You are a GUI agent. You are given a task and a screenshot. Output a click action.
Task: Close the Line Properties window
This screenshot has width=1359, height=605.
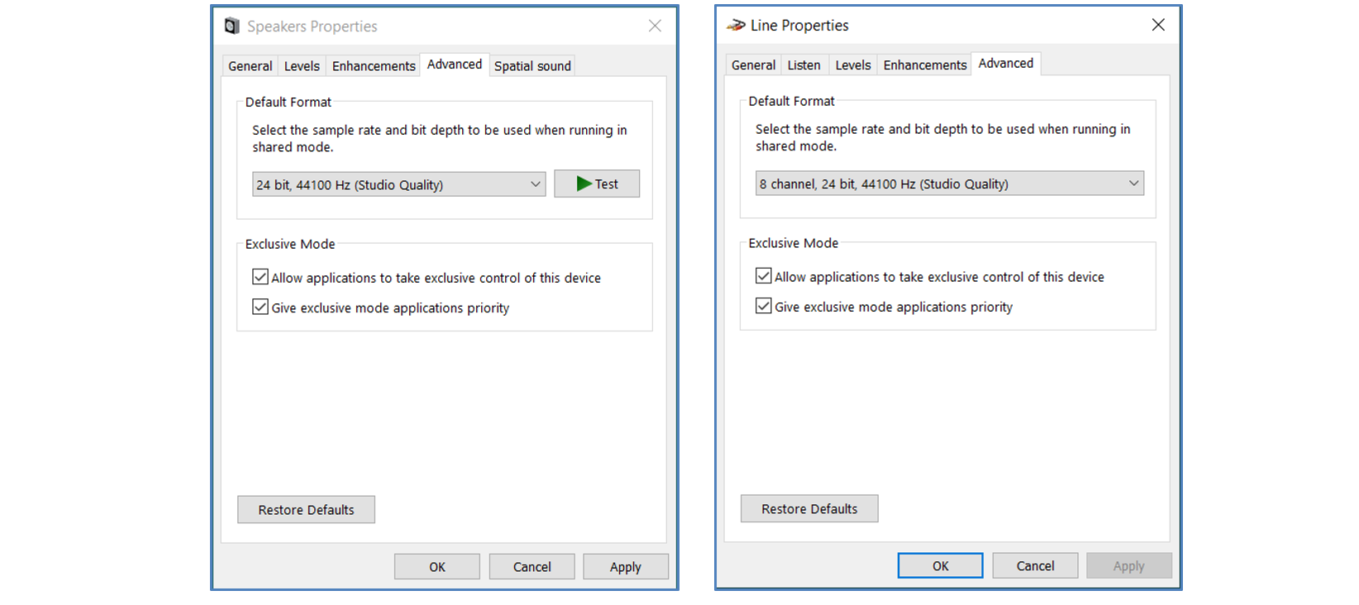pyautogui.click(x=1158, y=25)
